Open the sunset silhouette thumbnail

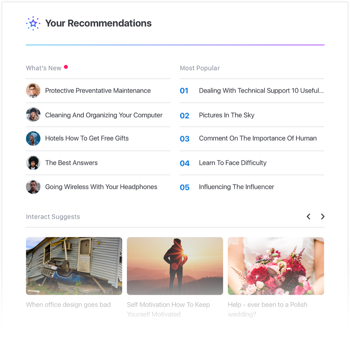tap(175, 266)
